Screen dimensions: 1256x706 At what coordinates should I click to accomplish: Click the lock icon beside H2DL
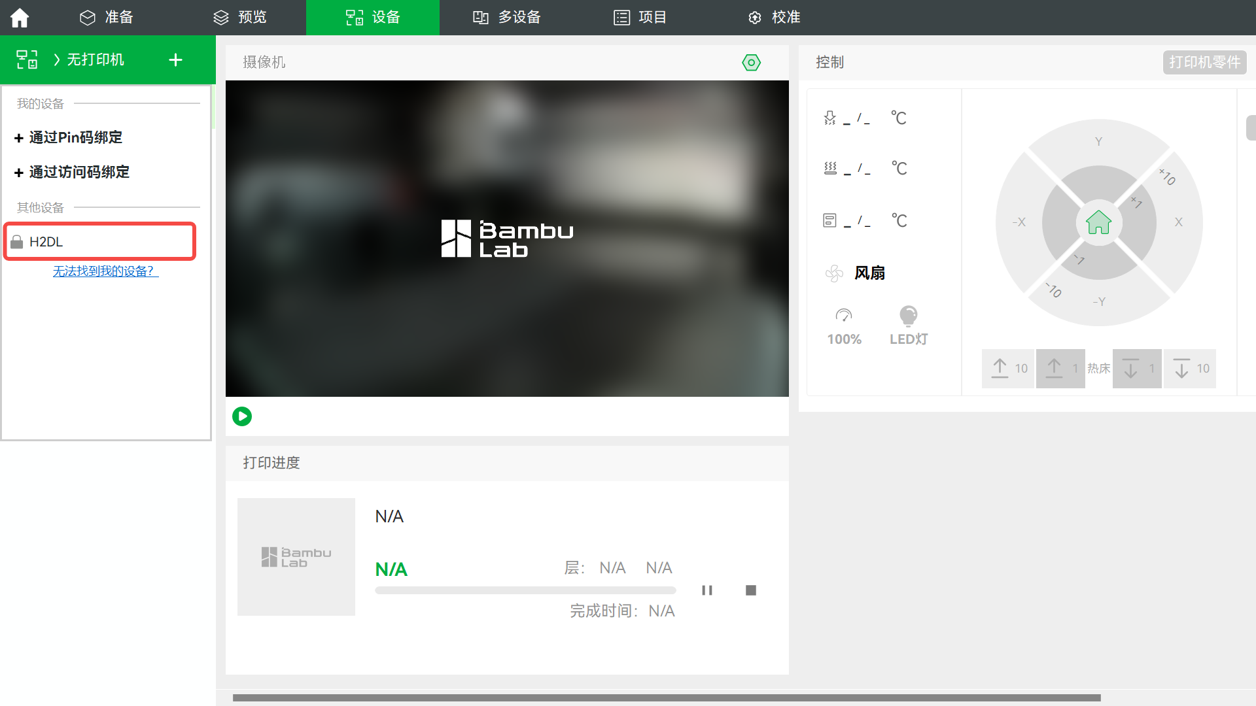pyautogui.click(x=17, y=242)
